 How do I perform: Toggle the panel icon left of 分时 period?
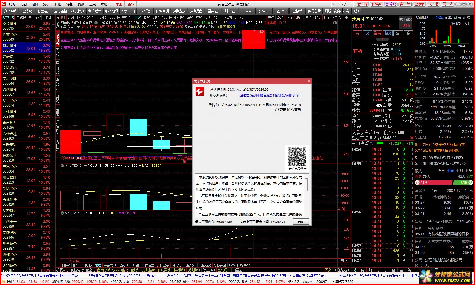pyautogui.click(x=63, y=17)
